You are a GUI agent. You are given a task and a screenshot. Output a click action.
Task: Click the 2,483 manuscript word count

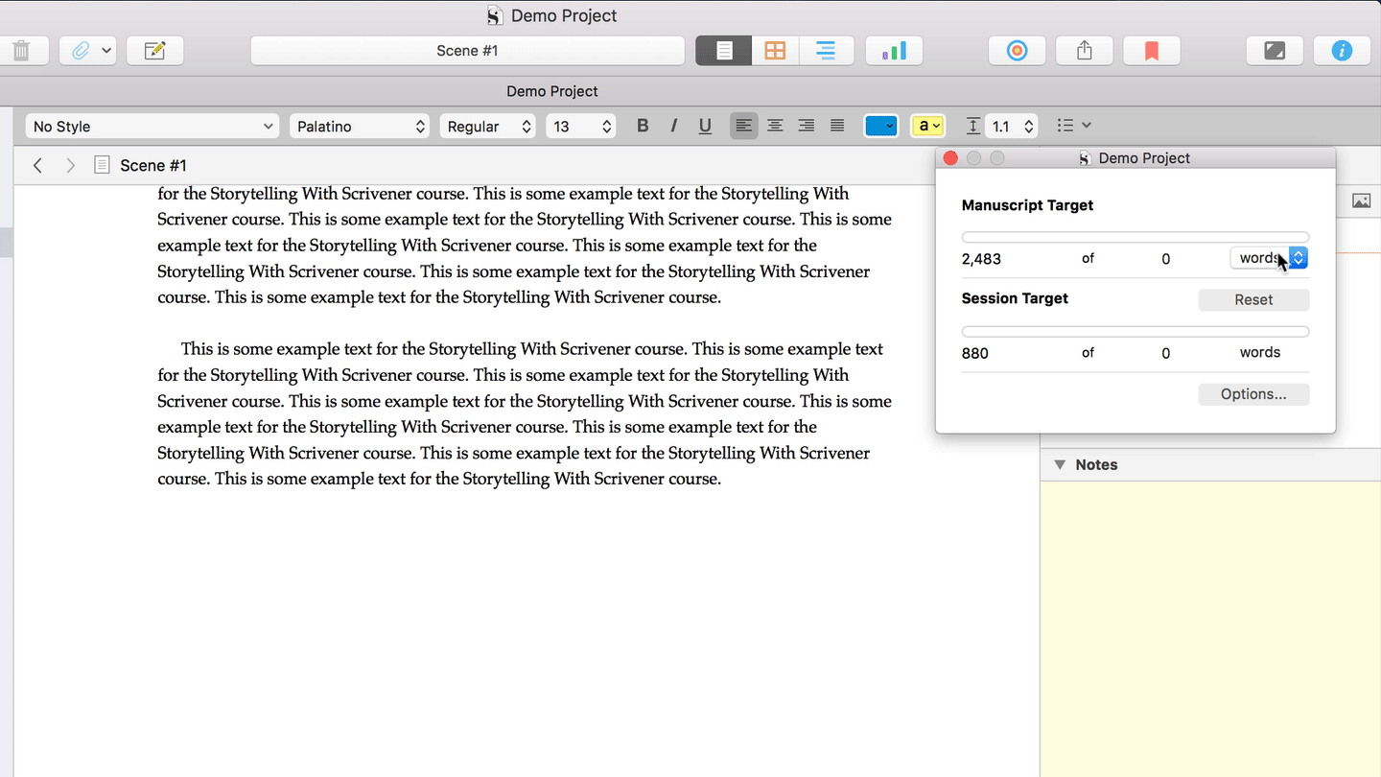[x=981, y=259]
